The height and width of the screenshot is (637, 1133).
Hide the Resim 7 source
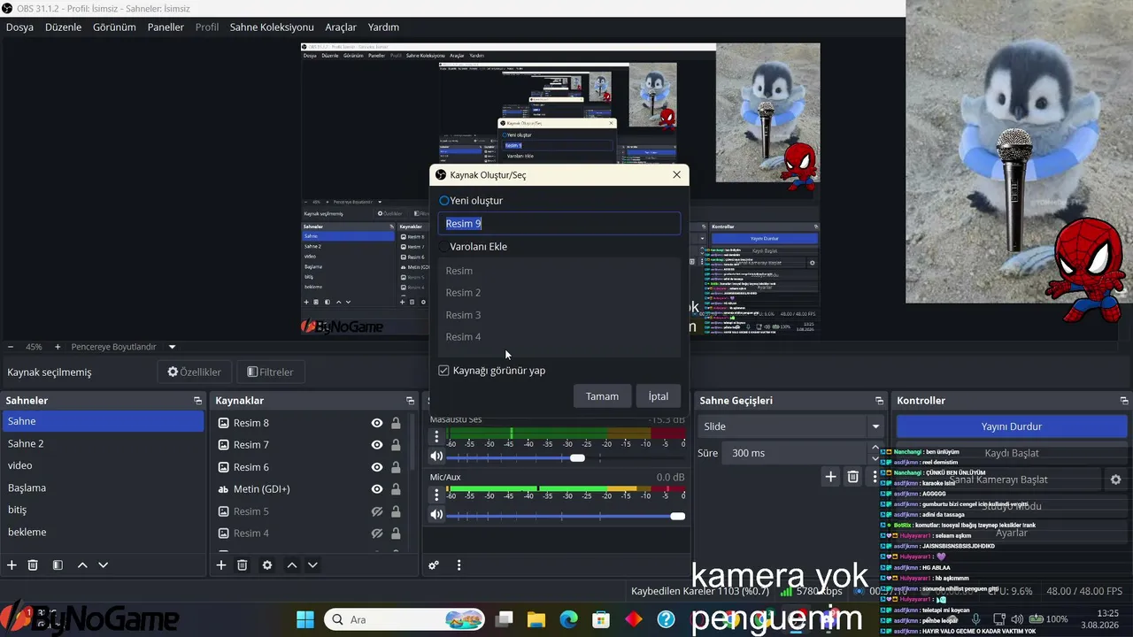(376, 445)
